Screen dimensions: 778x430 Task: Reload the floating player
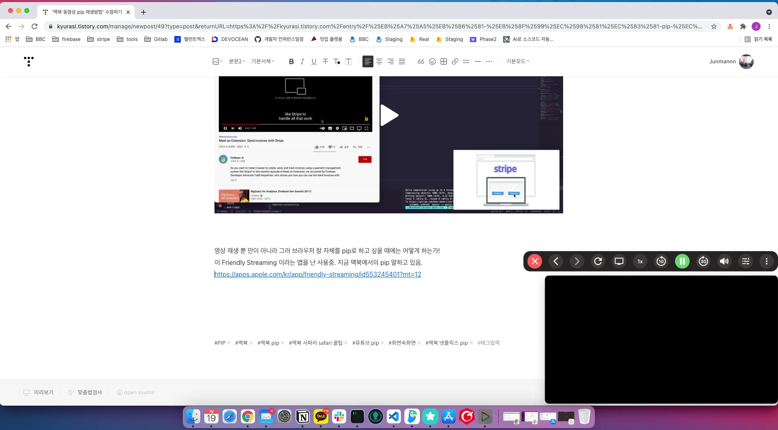(x=598, y=262)
